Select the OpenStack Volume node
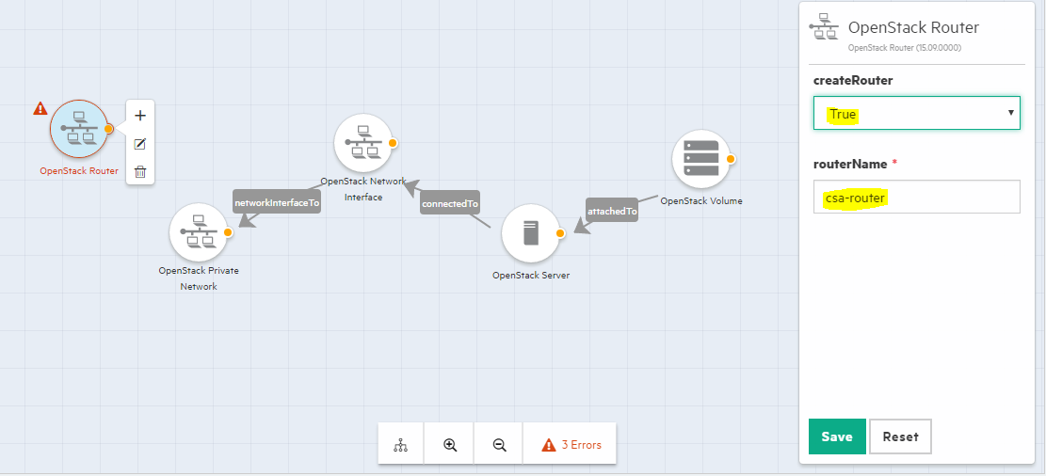 click(x=701, y=159)
